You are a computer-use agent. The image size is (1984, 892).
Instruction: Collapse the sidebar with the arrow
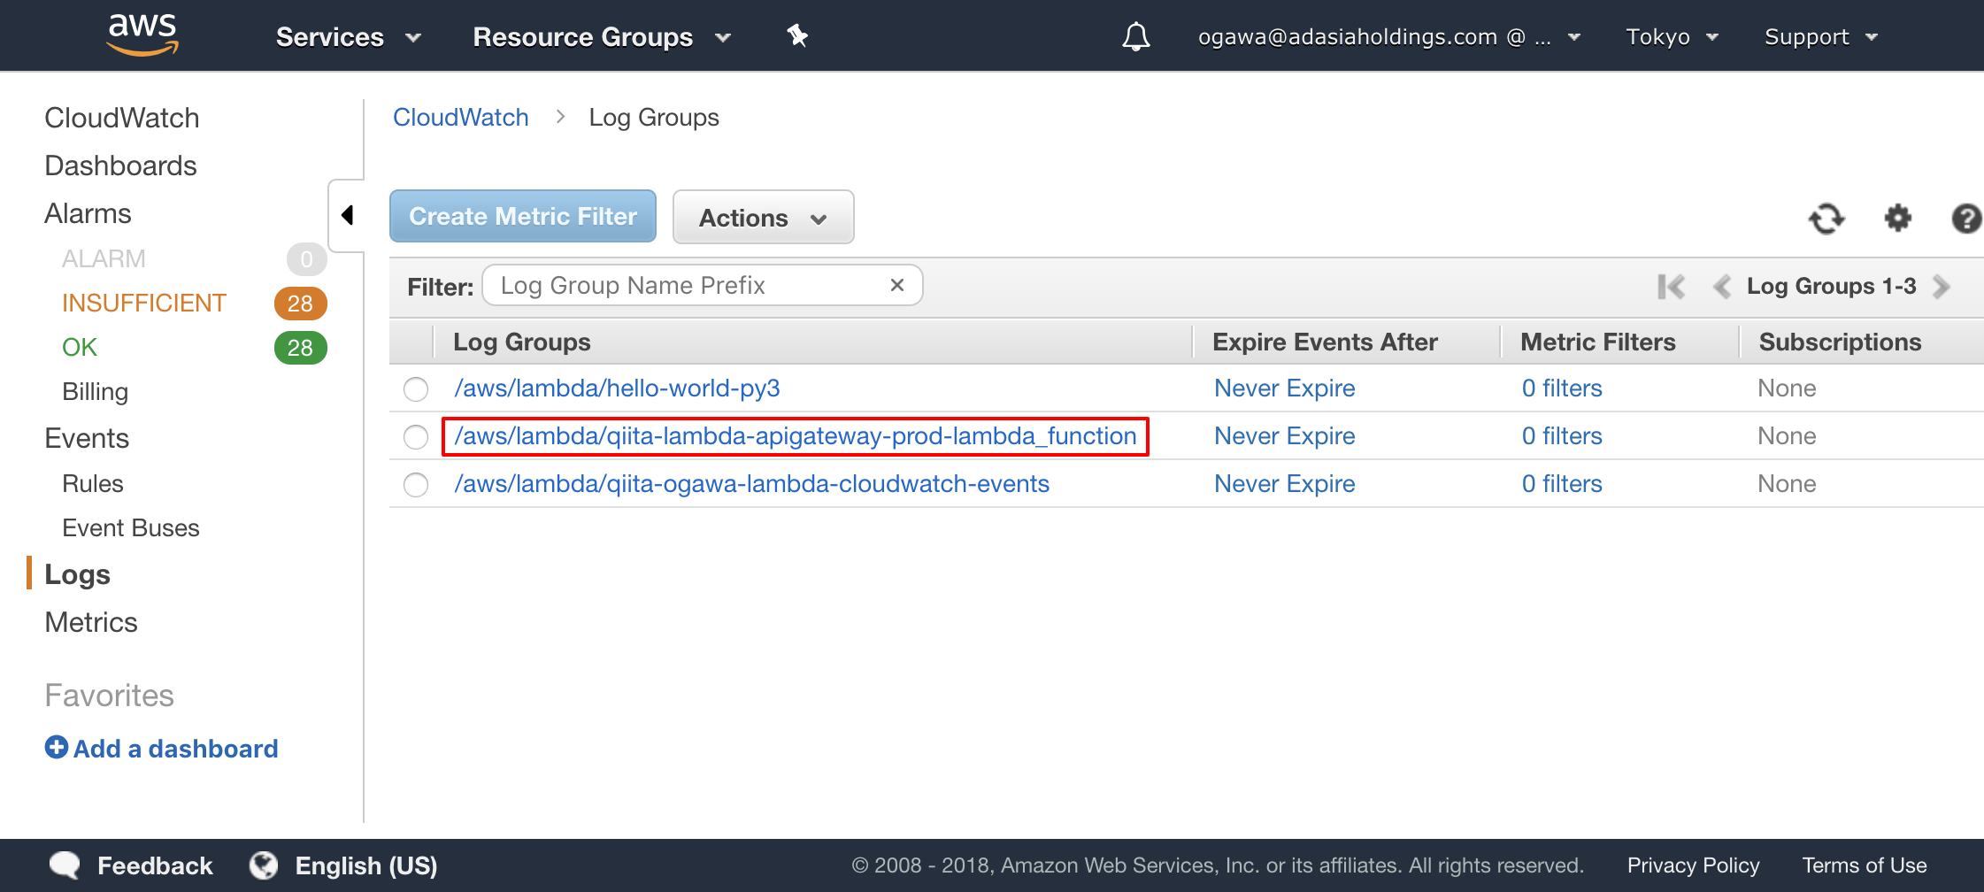[x=347, y=214]
